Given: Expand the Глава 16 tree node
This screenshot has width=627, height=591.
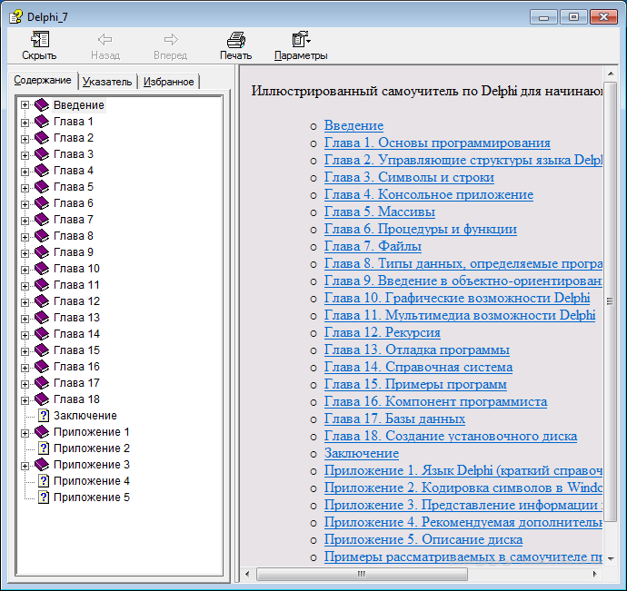Looking at the screenshot, I should (25, 368).
